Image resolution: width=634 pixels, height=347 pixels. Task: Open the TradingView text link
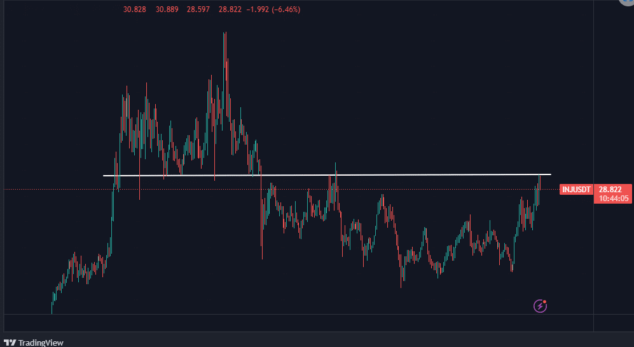pyautogui.click(x=41, y=343)
